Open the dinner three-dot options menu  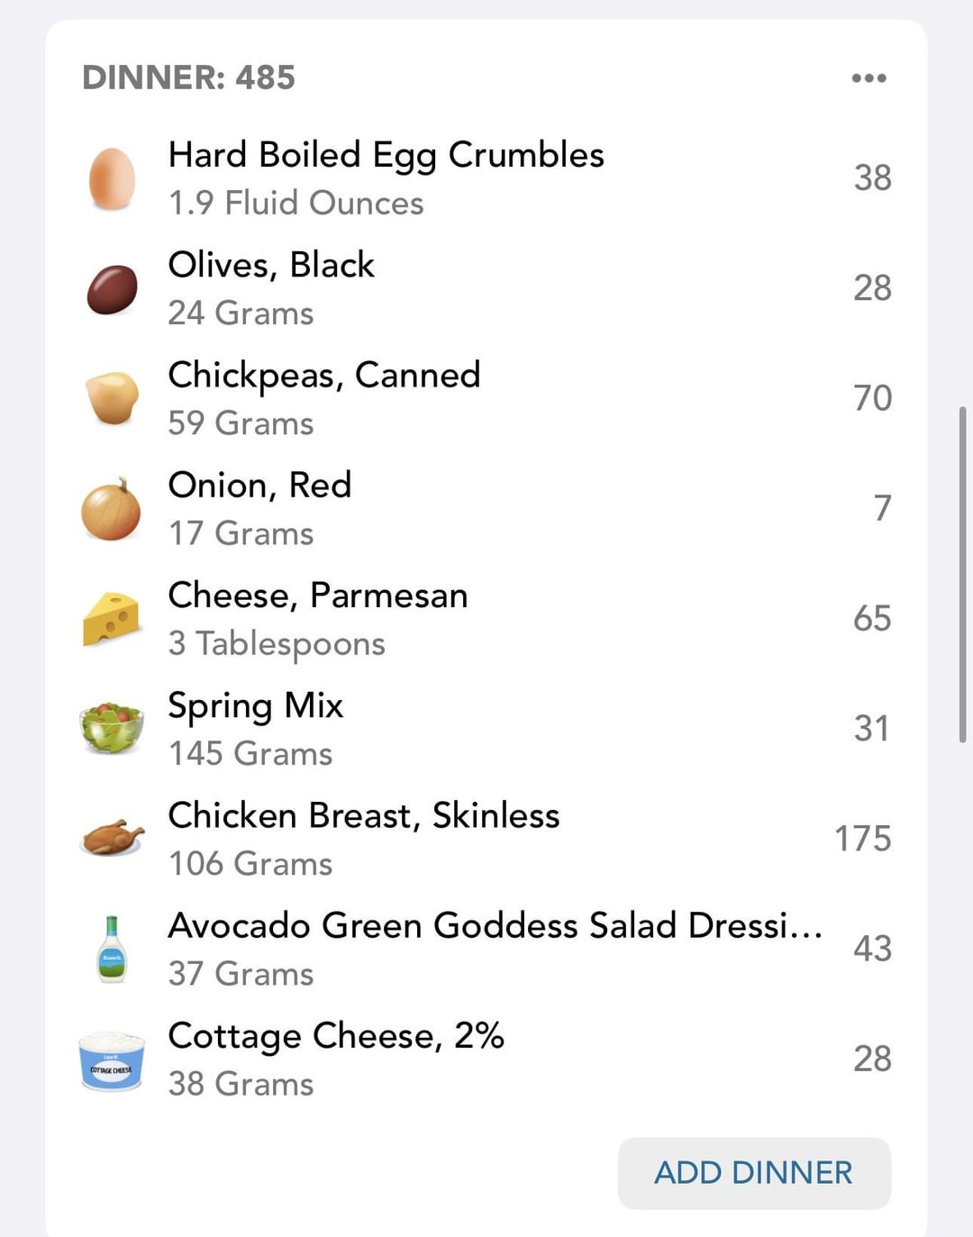[x=868, y=78]
